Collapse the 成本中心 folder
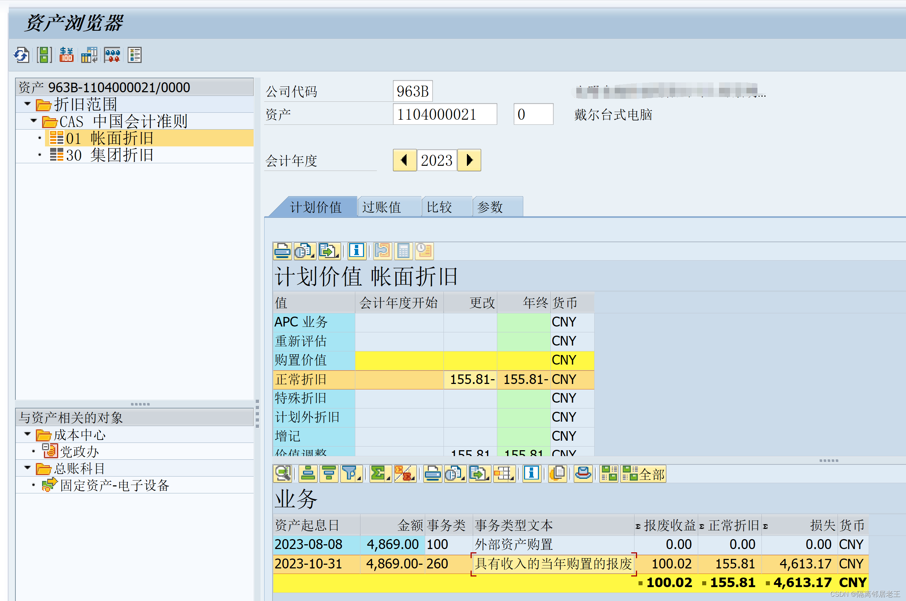Screen dimensions: 906x601 [27, 434]
